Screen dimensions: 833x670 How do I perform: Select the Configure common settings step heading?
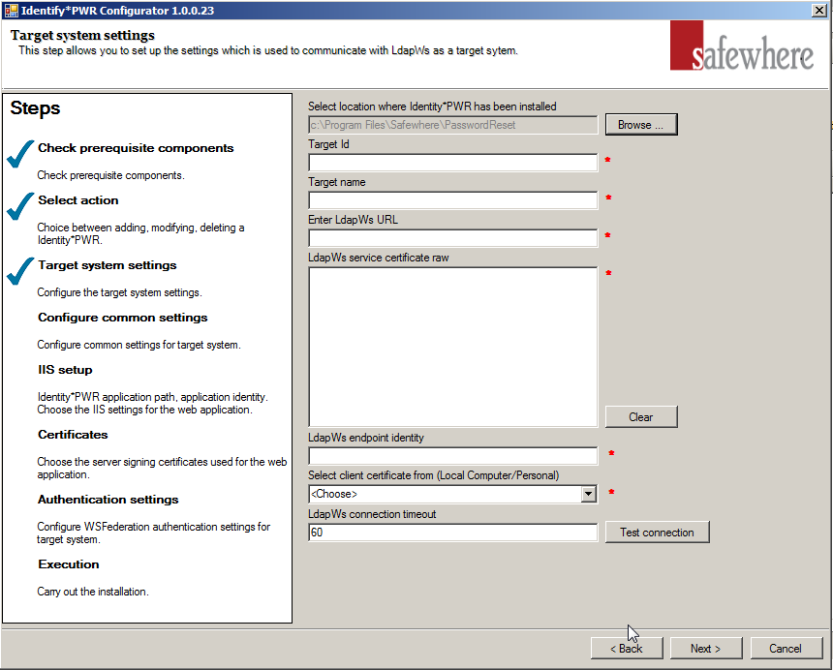coord(123,318)
